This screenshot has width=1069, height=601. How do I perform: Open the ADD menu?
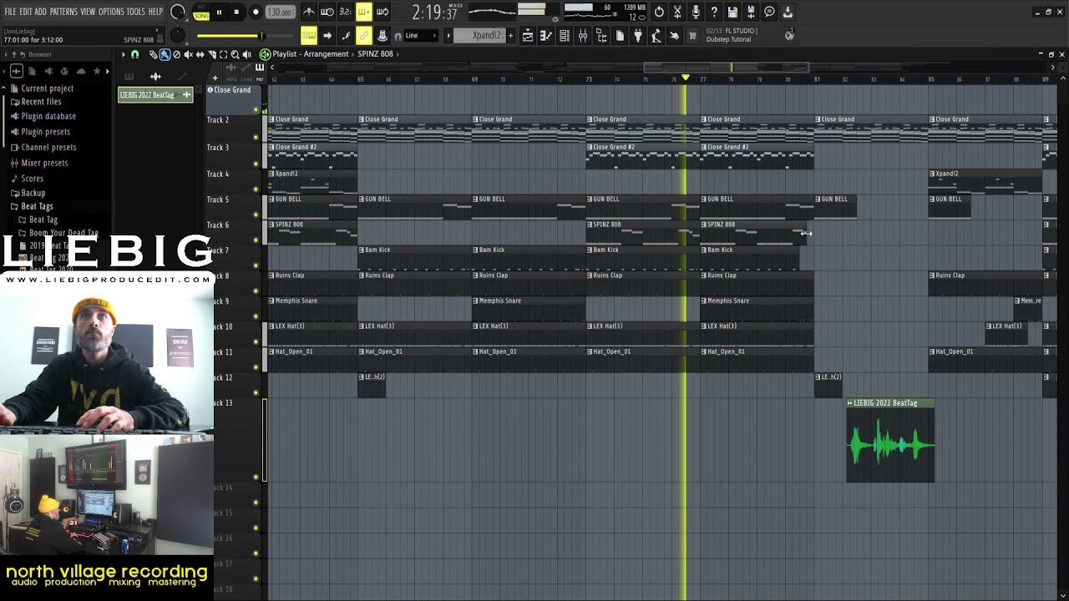(x=40, y=12)
